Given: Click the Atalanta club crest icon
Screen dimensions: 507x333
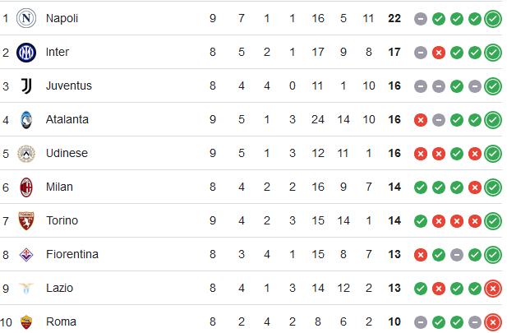Looking at the screenshot, I should (x=26, y=120).
